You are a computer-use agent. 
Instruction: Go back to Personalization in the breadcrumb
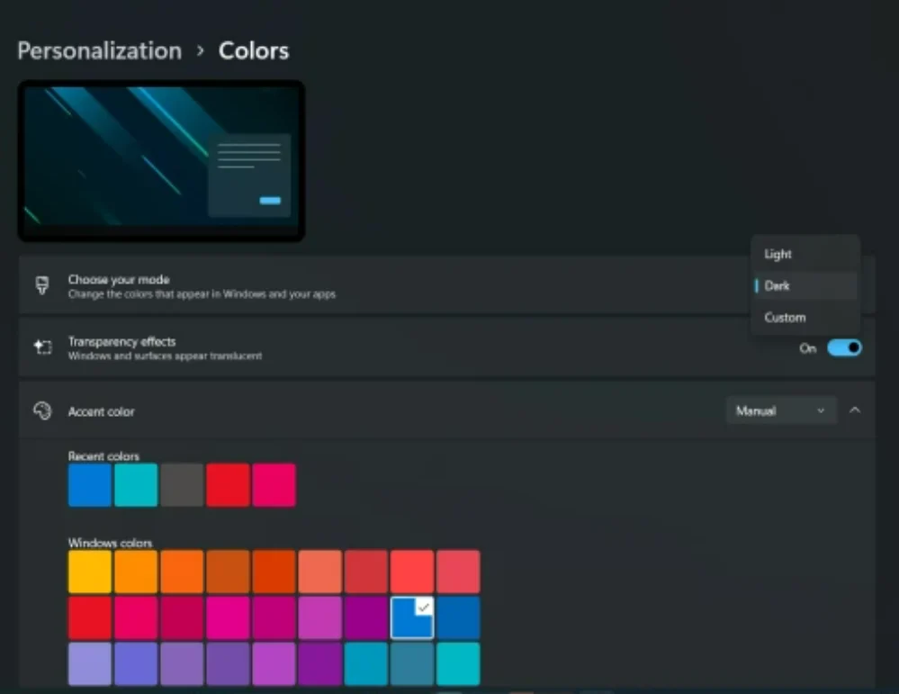click(x=100, y=50)
